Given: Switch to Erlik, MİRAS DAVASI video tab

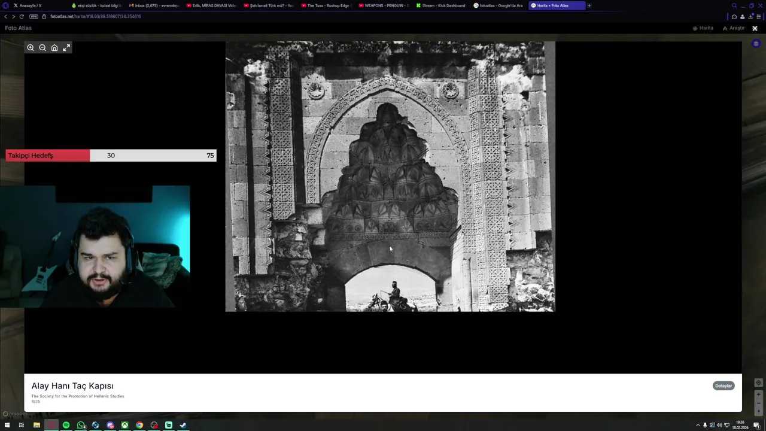Looking at the screenshot, I should pos(211,5).
